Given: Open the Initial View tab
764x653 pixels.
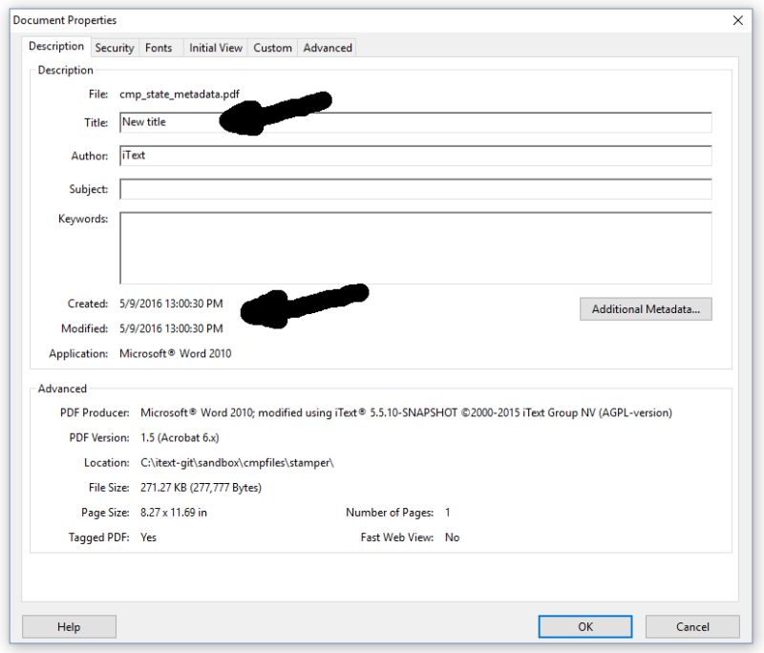Looking at the screenshot, I should click(215, 47).
